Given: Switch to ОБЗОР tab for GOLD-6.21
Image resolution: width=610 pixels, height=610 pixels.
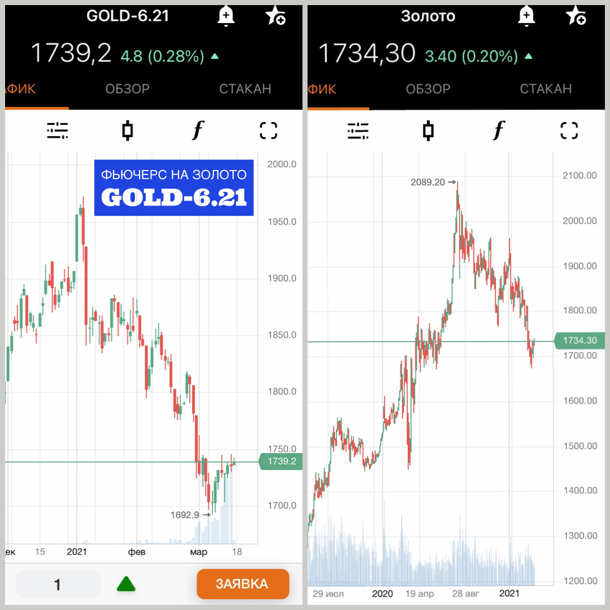Looking at the screenshot, I should [128, 89].
